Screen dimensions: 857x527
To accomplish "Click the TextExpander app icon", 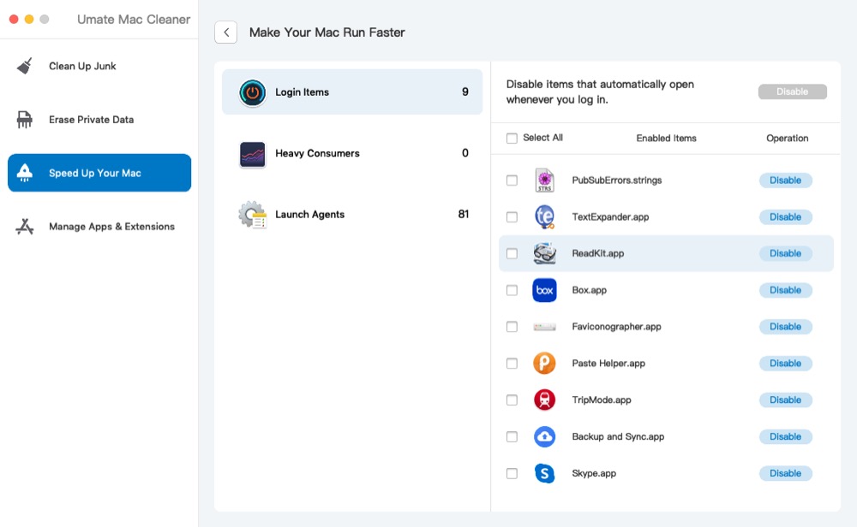I will click(544, 217).
